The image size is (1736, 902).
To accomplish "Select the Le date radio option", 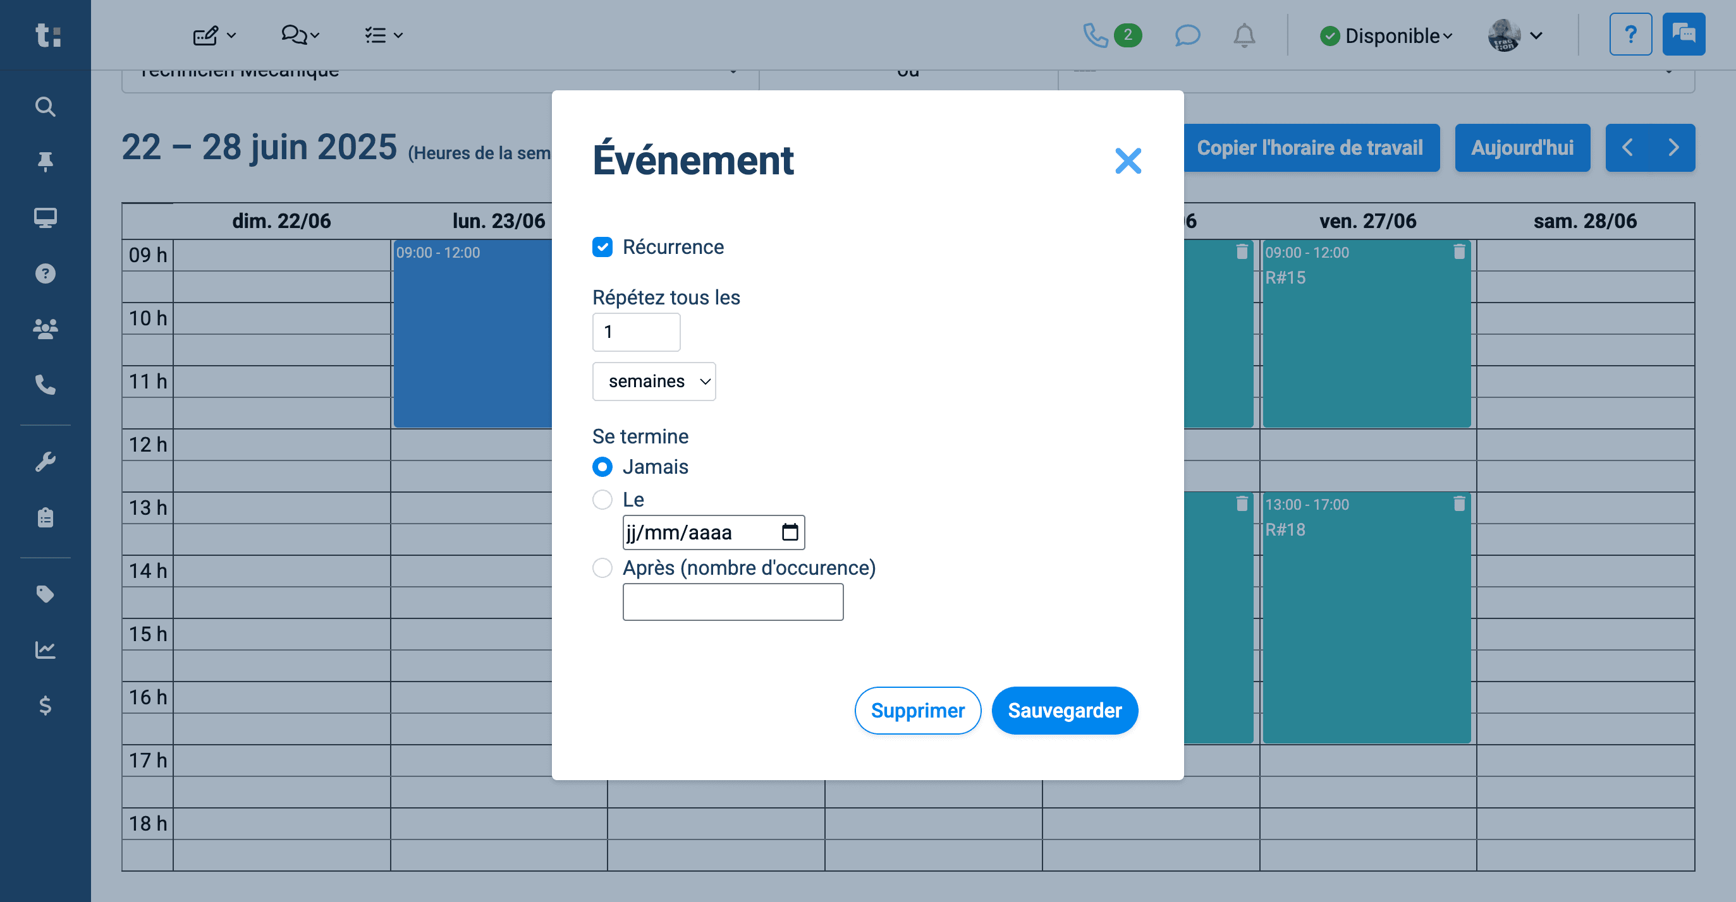I will click(602, 500).
